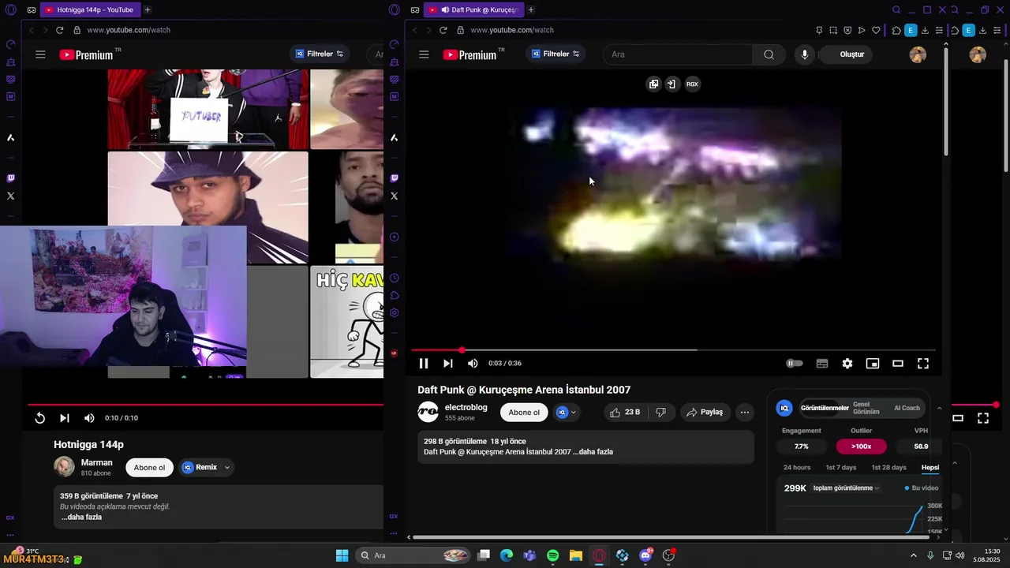Start voice search with the microphone icon
Viewport: 1010px width, 568px height.
tap(804, 54)
